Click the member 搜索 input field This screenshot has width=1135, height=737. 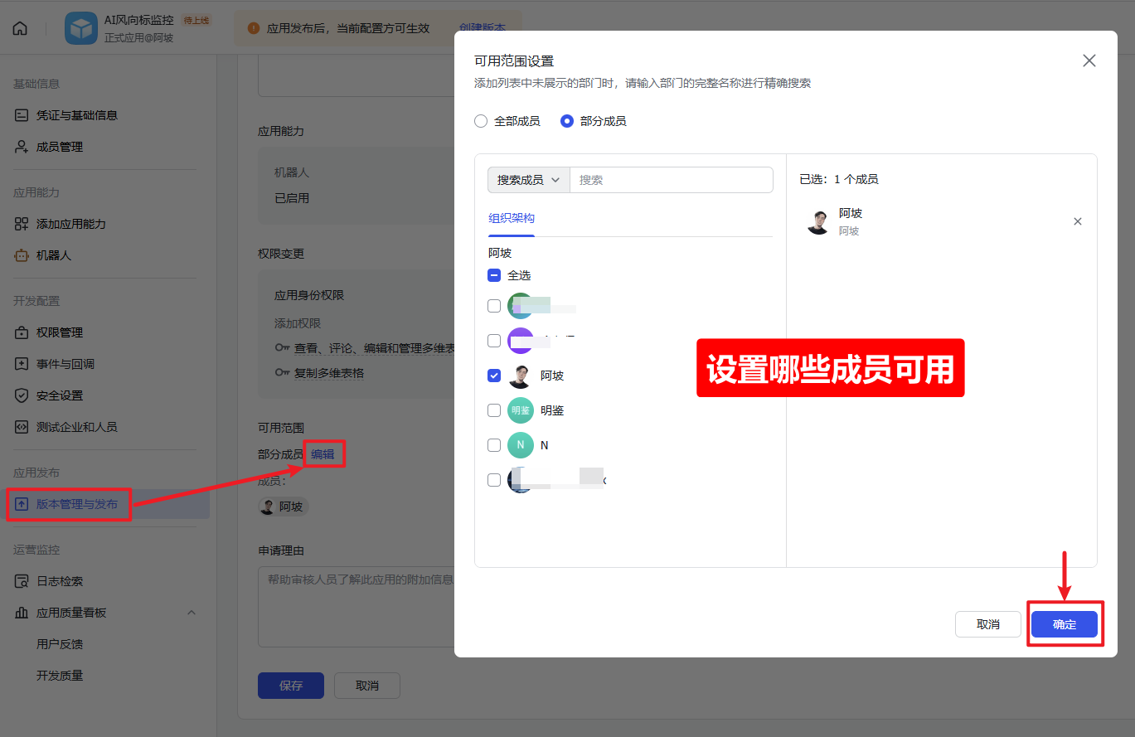[672, 180]
